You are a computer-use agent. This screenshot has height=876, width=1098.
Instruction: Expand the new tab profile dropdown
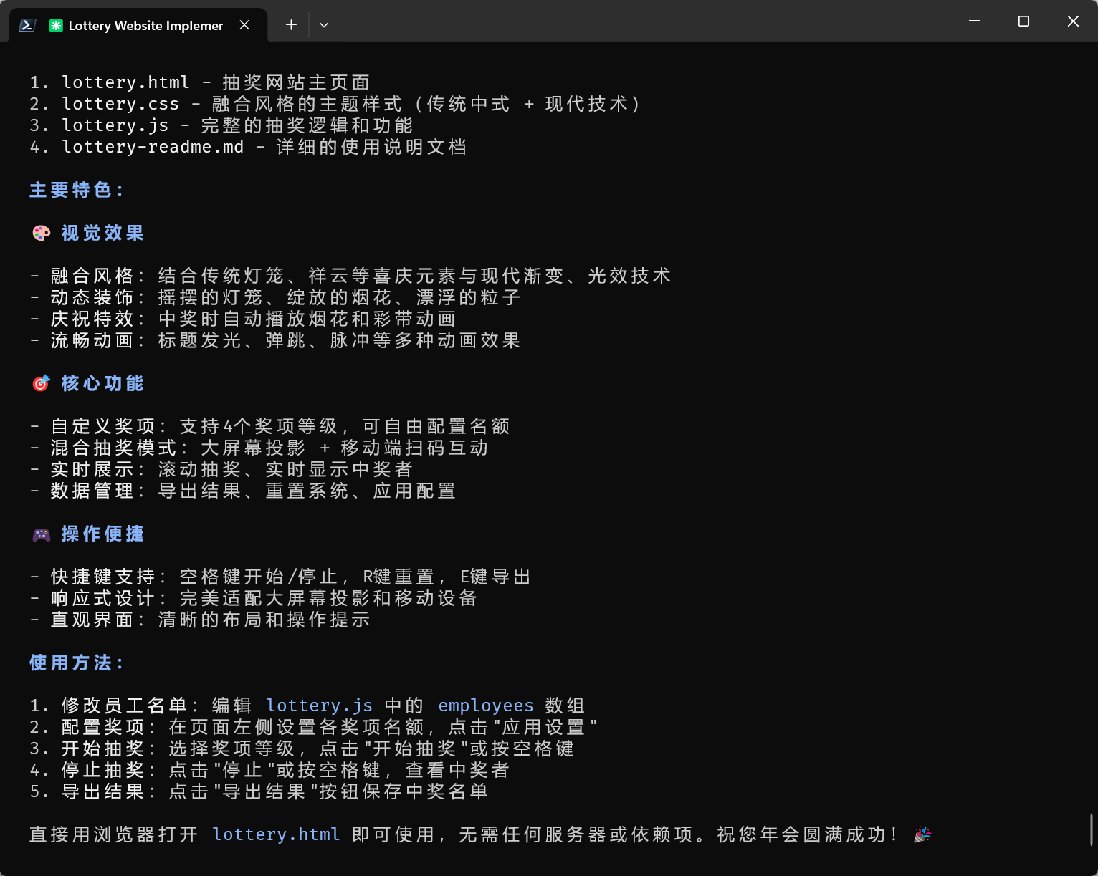click(x=324, y=25)
